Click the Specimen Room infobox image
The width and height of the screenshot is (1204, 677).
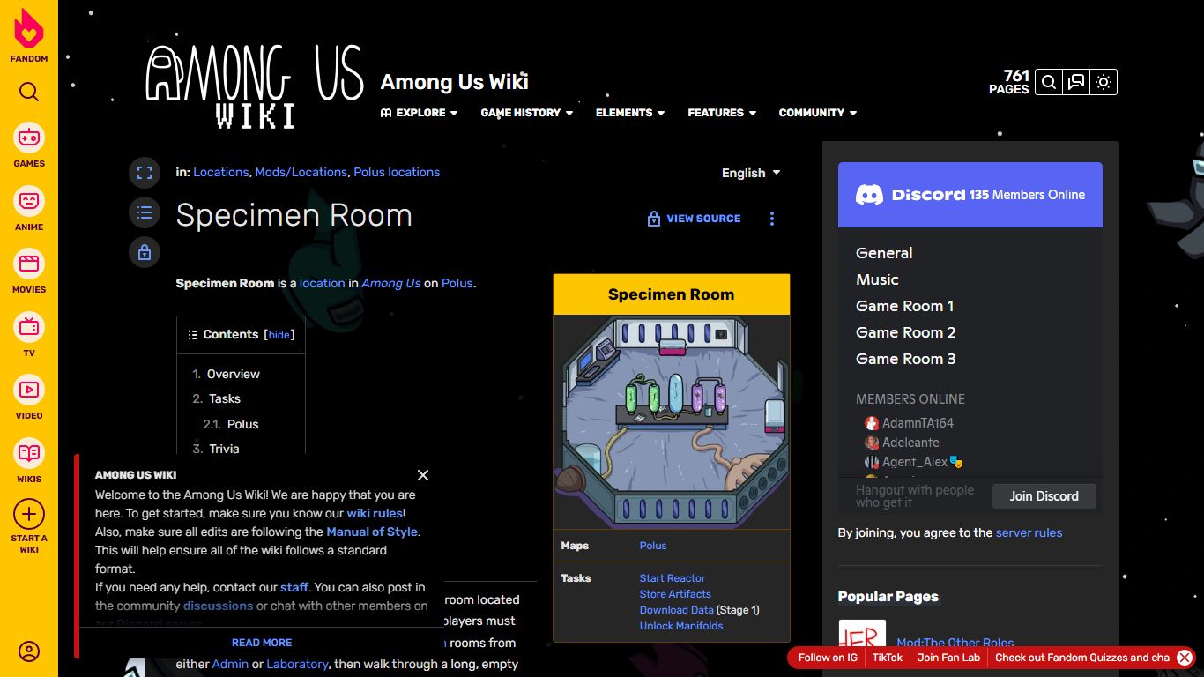[x=672, y=421]
